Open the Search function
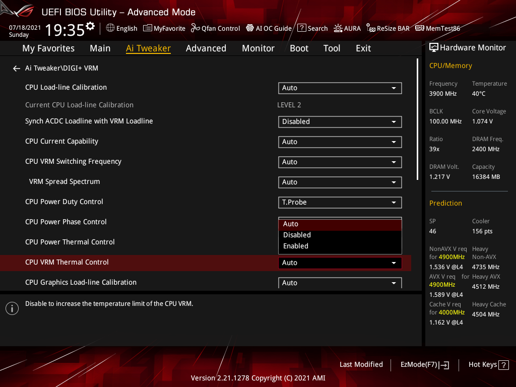The width and height of the screenshot is (516, 387). point(312,28)
